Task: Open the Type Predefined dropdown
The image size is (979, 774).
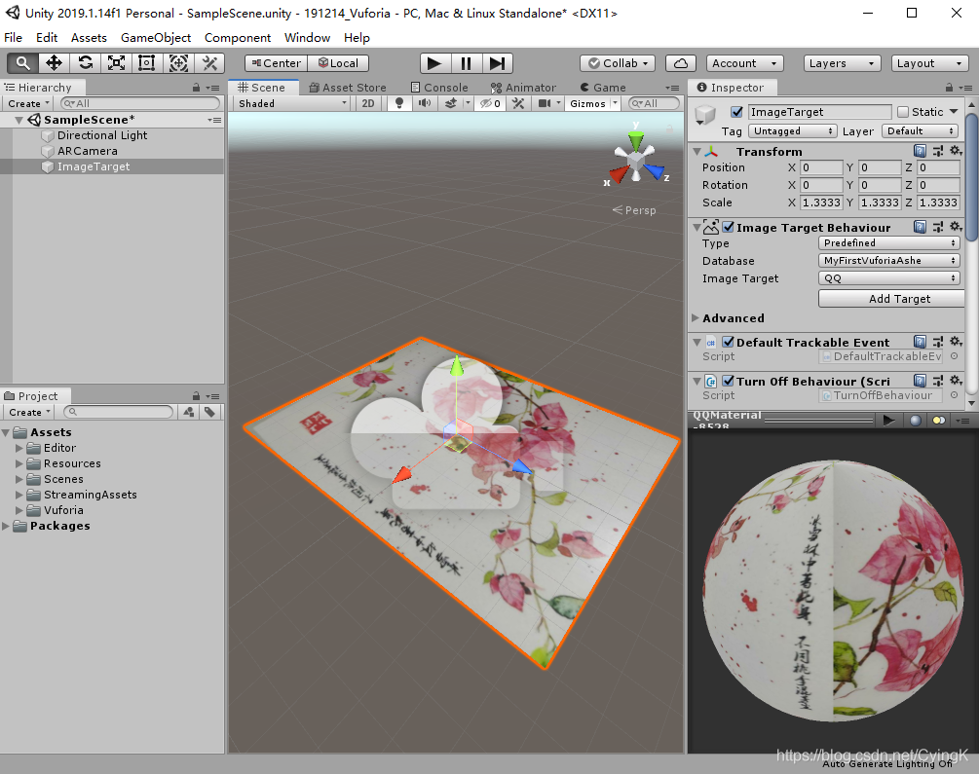Action: pos(889,242)
